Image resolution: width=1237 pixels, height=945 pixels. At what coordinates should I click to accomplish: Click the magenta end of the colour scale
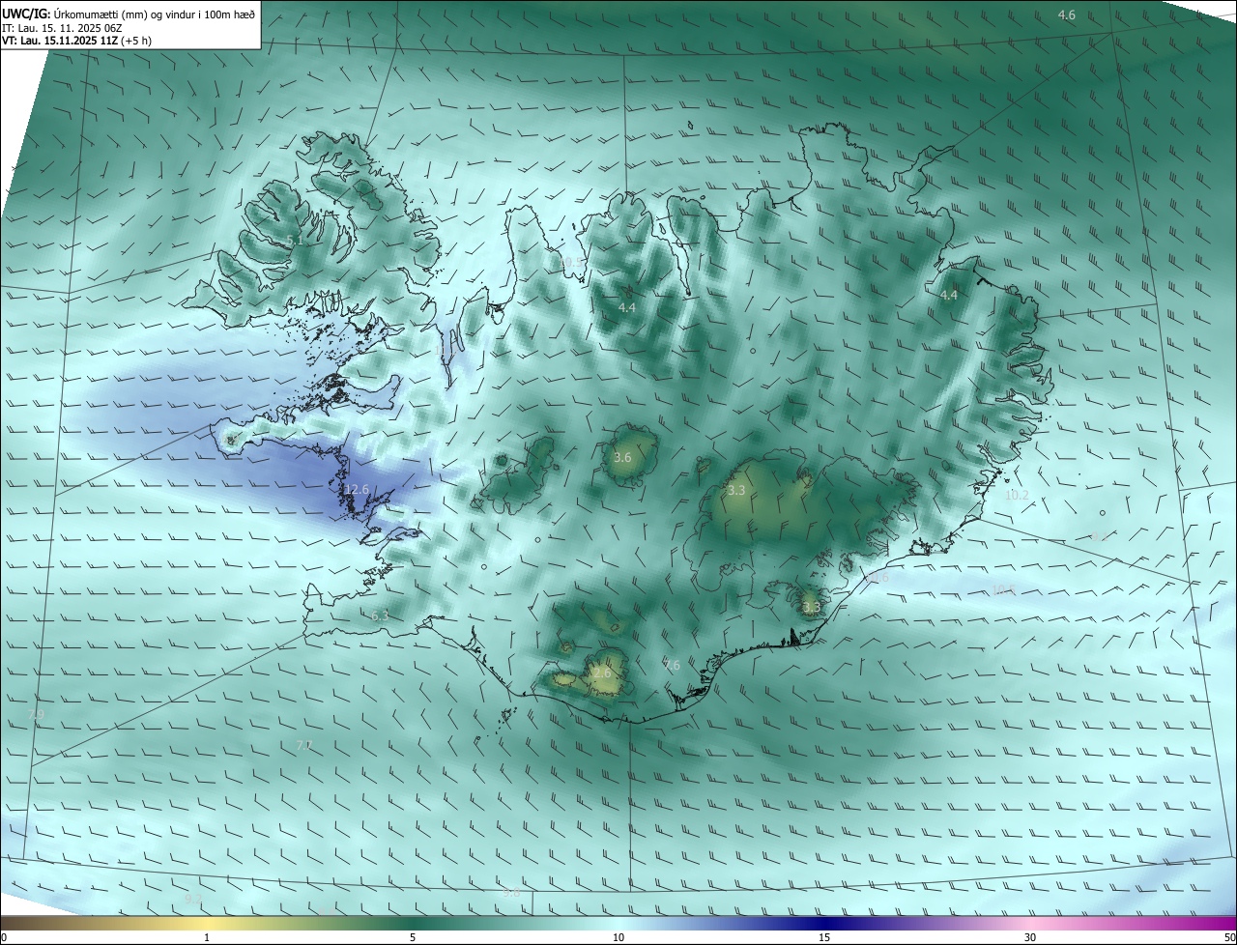click(x=1218, y=923)
